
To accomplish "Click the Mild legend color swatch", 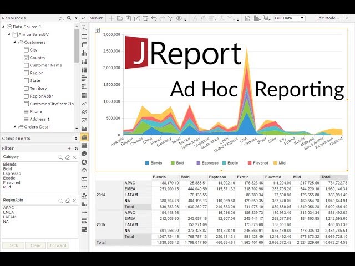I will pyautogui.click(x=275, y=163).
